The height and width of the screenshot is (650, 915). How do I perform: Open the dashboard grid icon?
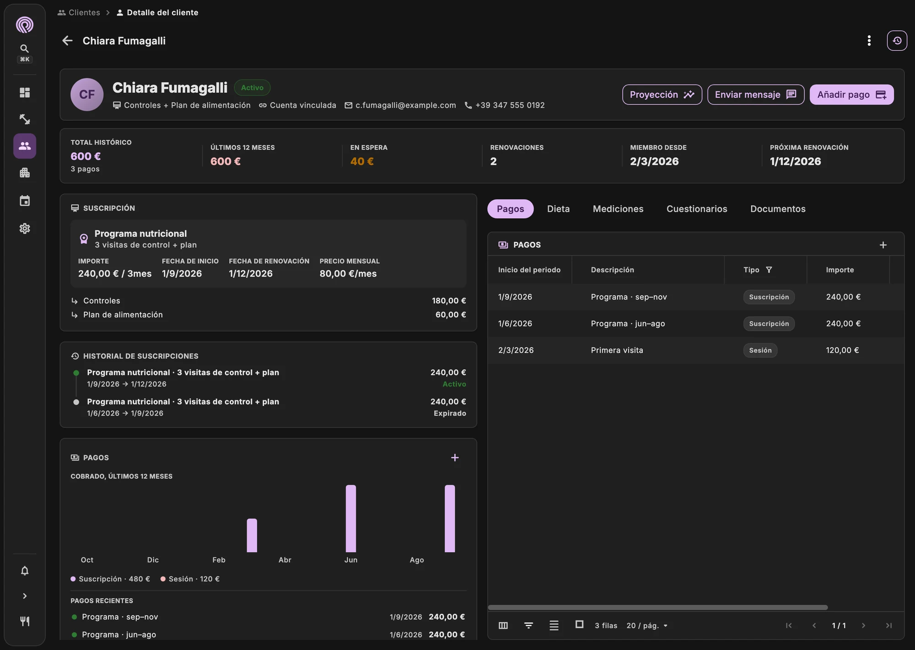[x=25, y=93]
